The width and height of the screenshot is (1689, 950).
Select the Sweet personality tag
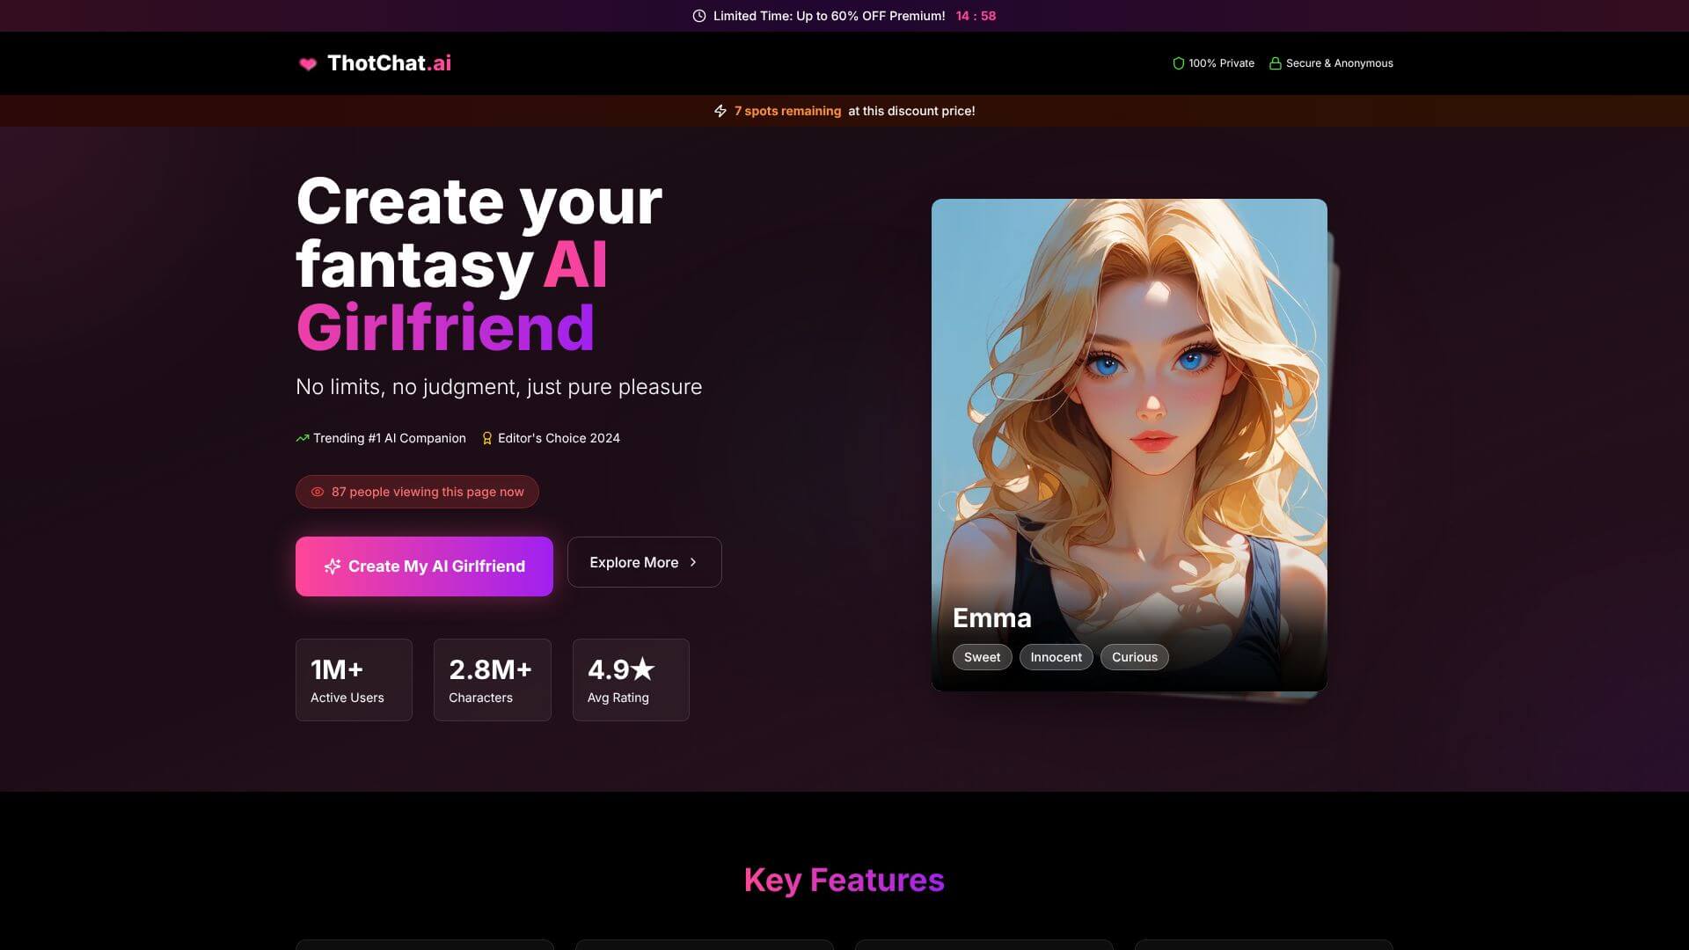point(982,656)
